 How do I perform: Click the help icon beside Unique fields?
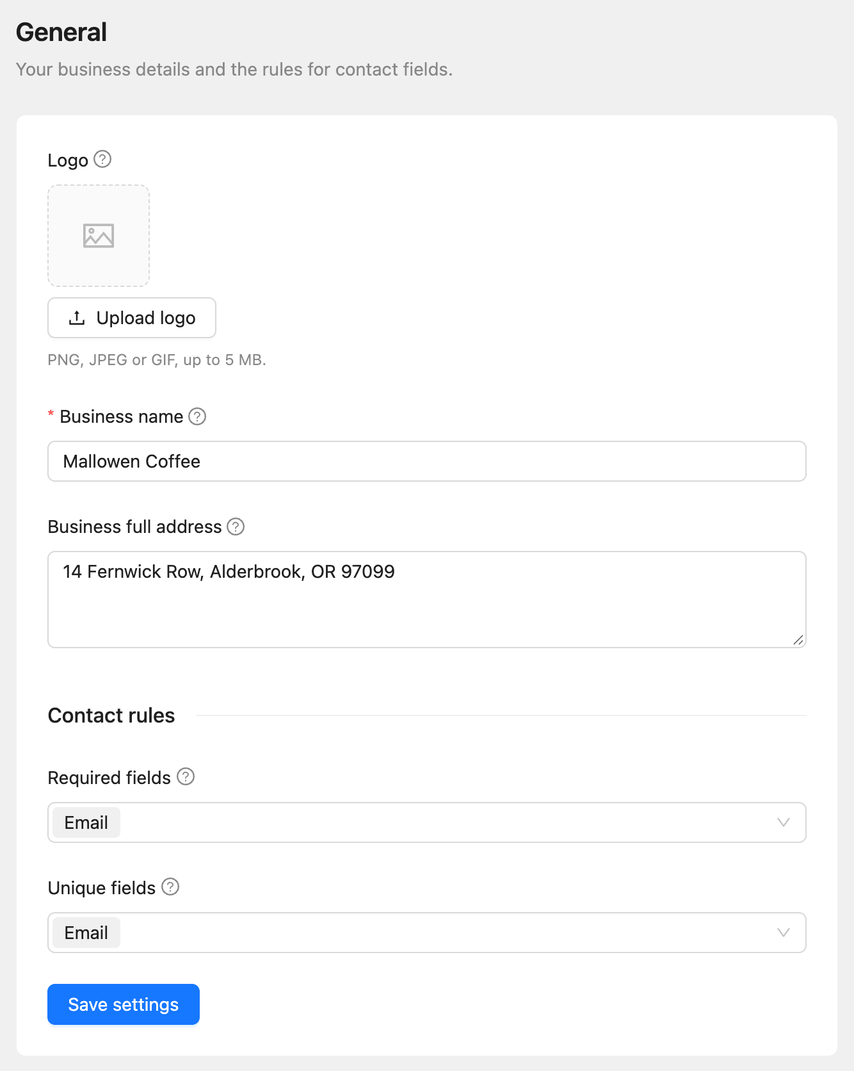(170, 887)
